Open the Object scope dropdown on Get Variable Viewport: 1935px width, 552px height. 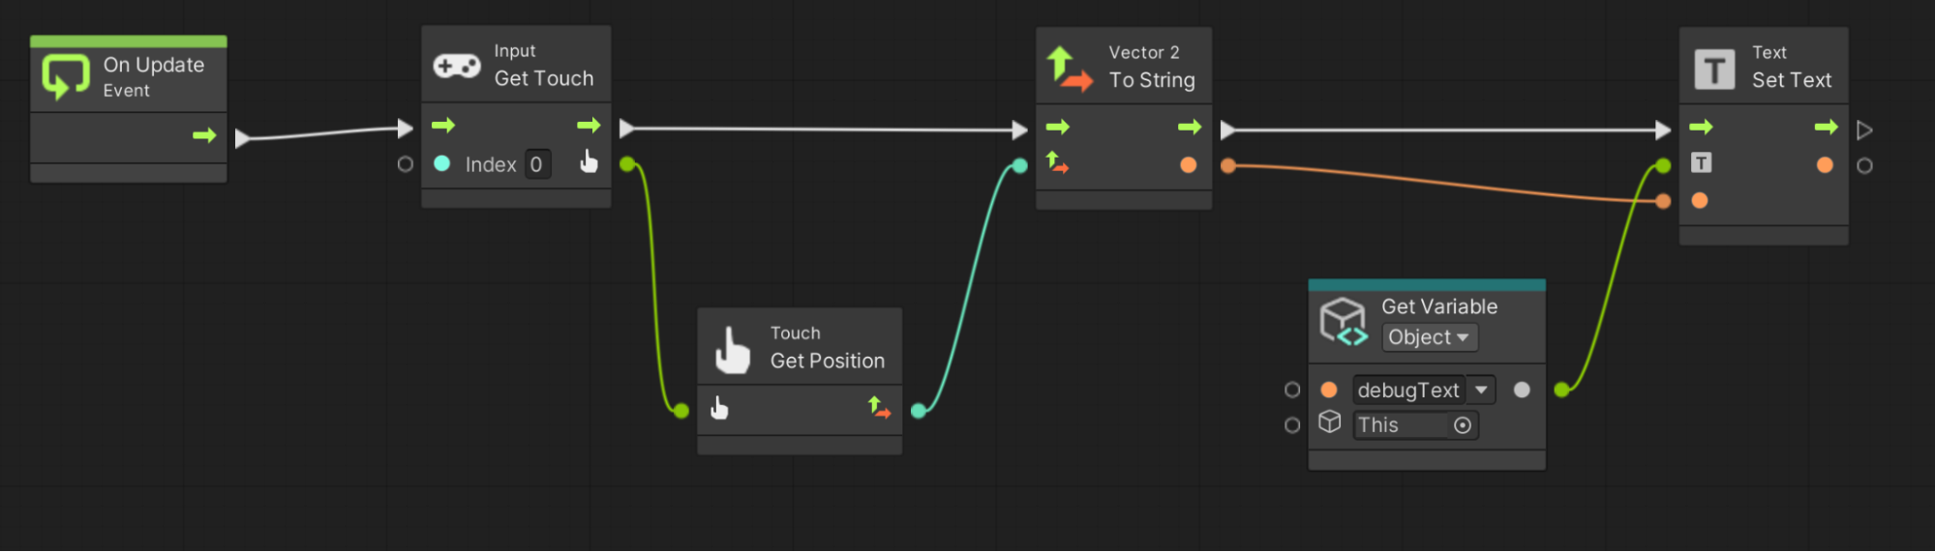coord(1429,337)
